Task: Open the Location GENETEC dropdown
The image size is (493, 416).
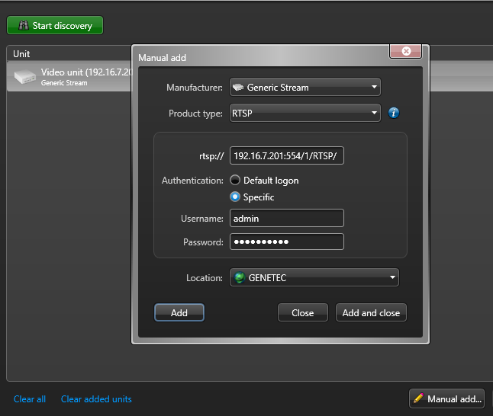Action: coord(314,278)
